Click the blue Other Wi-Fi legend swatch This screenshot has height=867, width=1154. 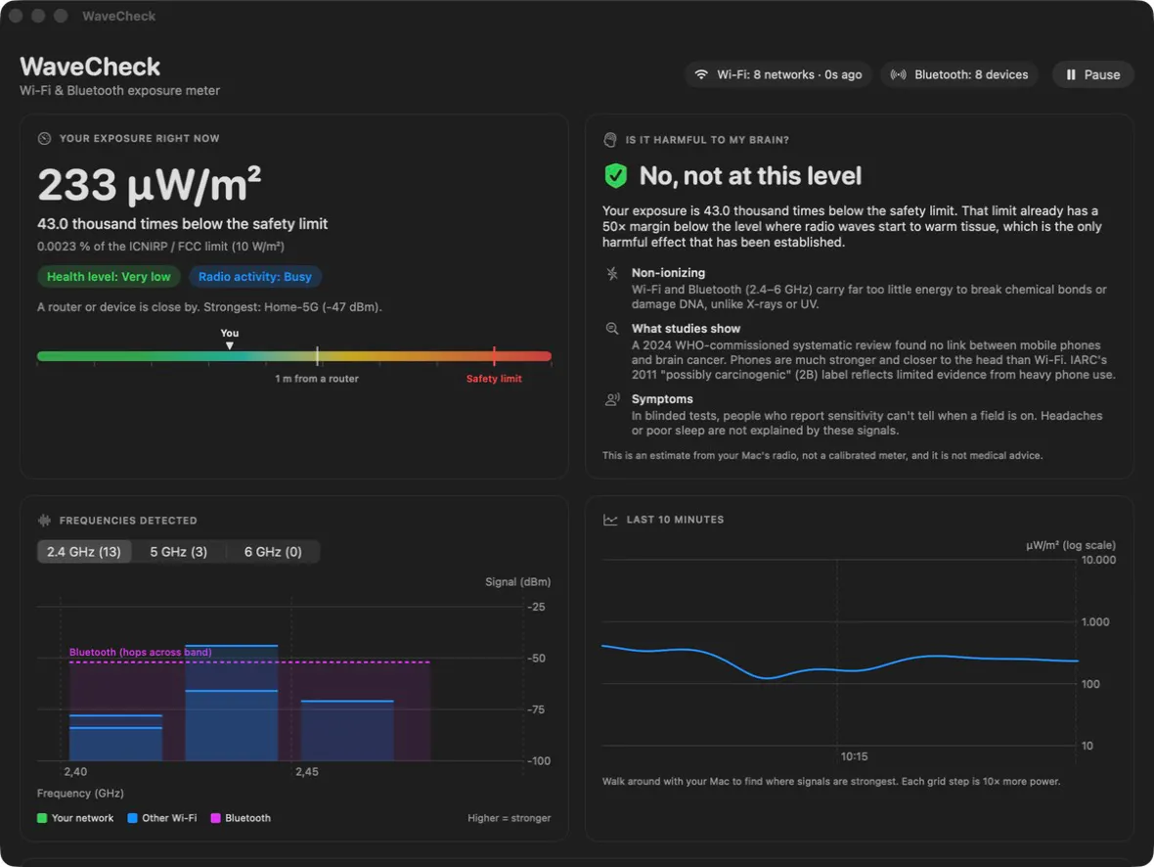[x=132, y=818]
